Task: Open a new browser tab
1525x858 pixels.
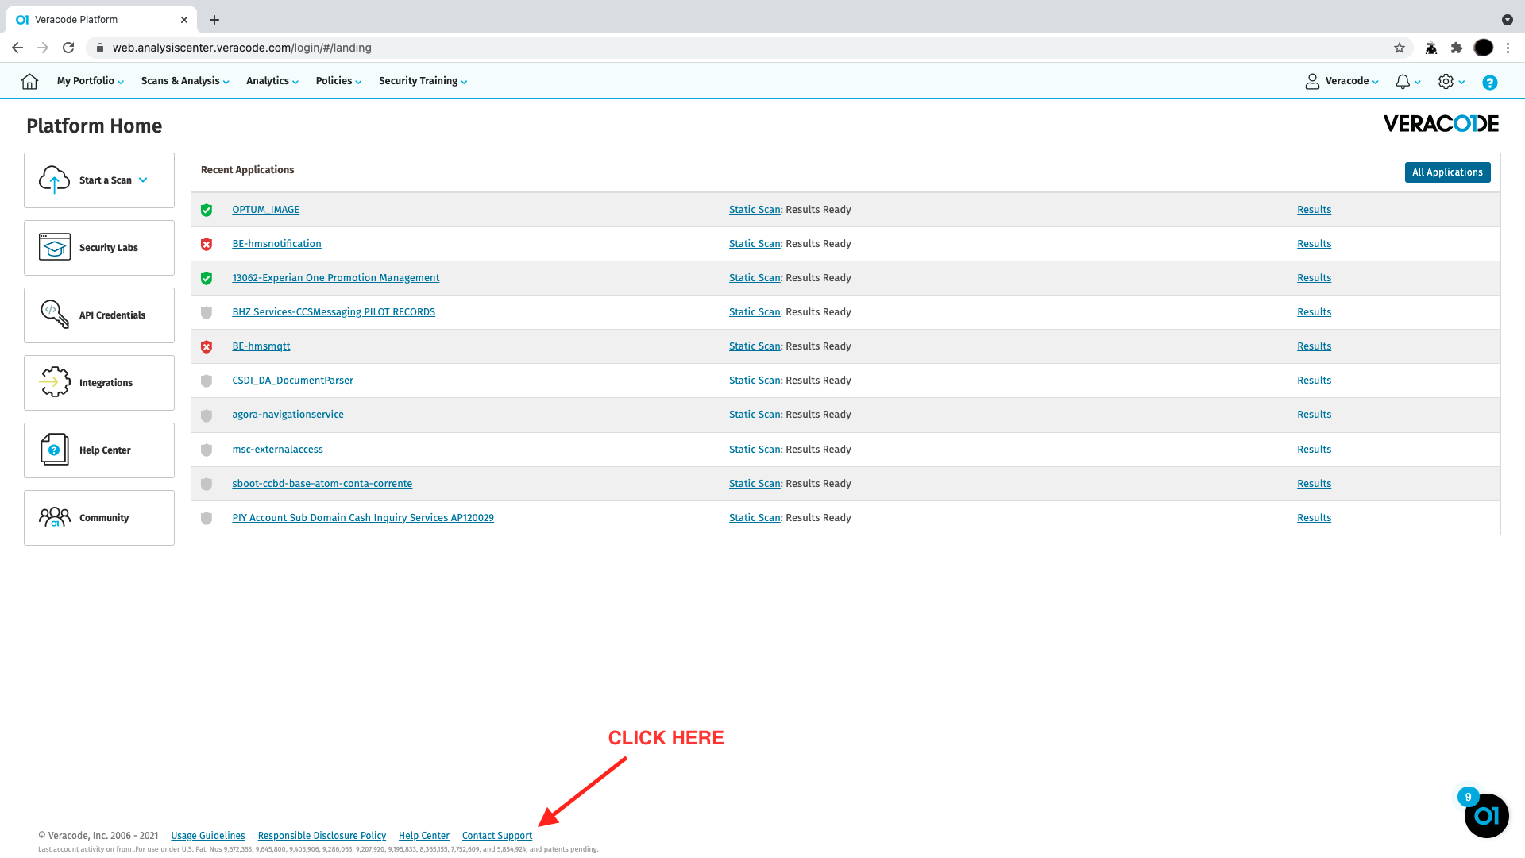Action: (x=214, y=20)
